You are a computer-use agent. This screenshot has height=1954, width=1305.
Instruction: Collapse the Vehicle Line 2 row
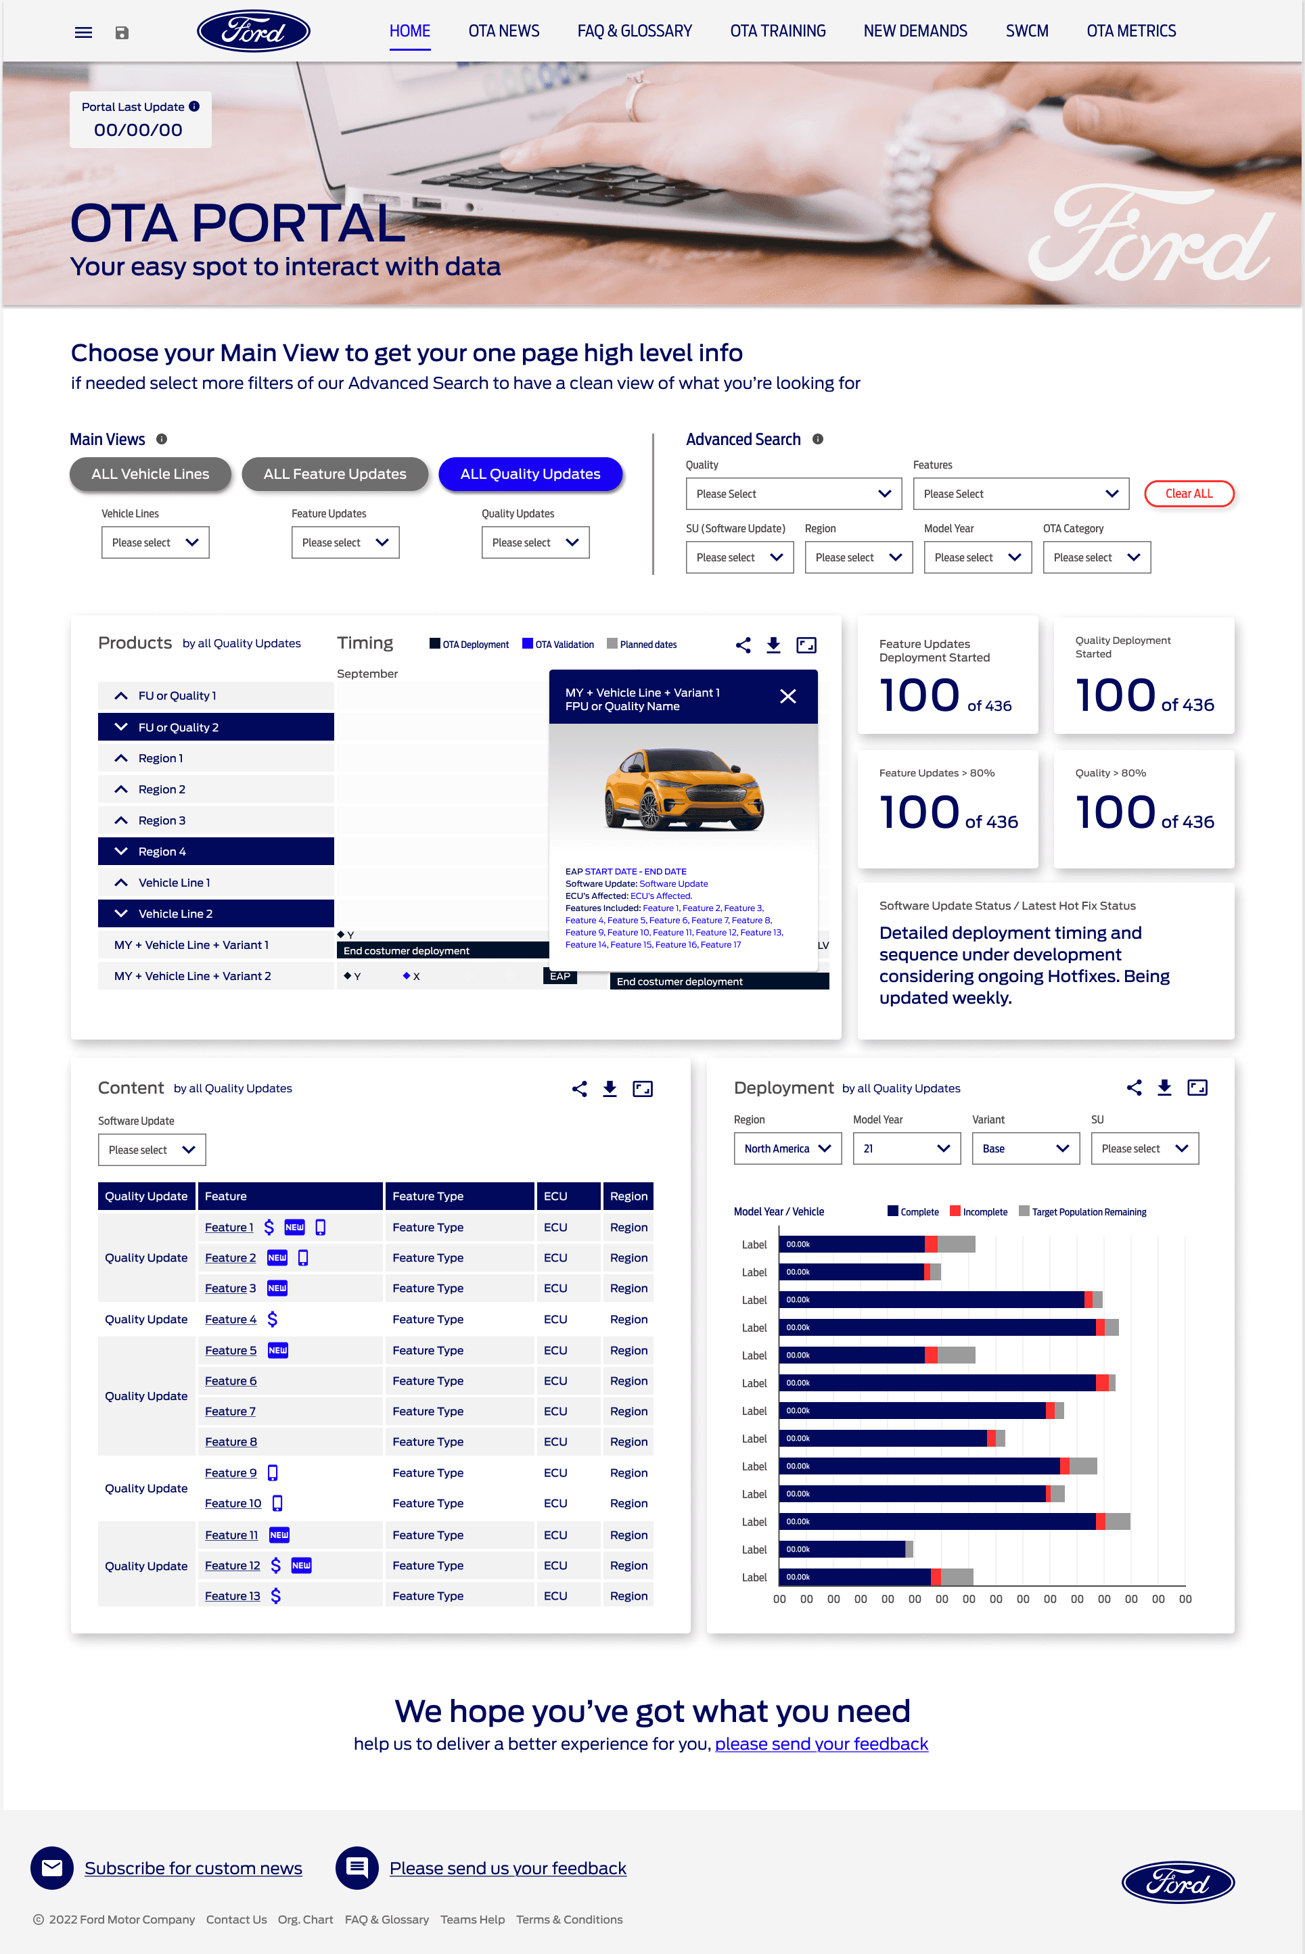[216, 913]
